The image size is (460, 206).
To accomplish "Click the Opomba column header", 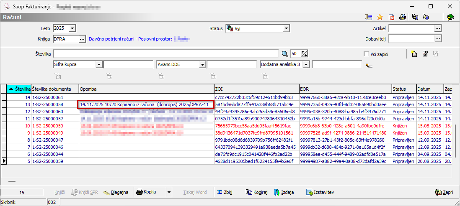I will tap(146, 89).
